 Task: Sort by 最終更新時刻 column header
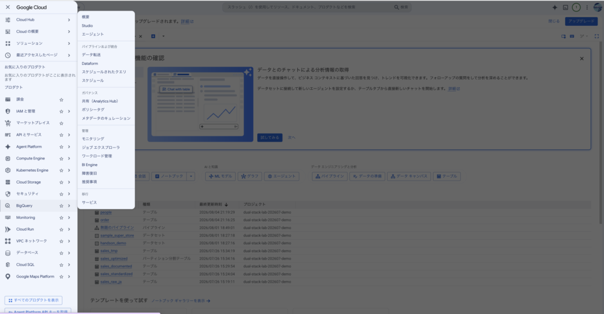[x=214, y=205]
